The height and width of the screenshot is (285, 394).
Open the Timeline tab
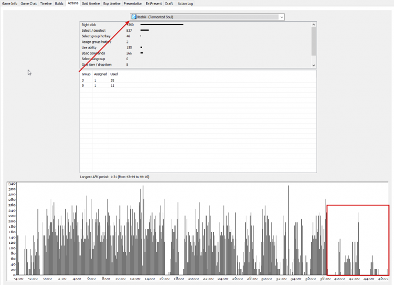tap(46, 3)
